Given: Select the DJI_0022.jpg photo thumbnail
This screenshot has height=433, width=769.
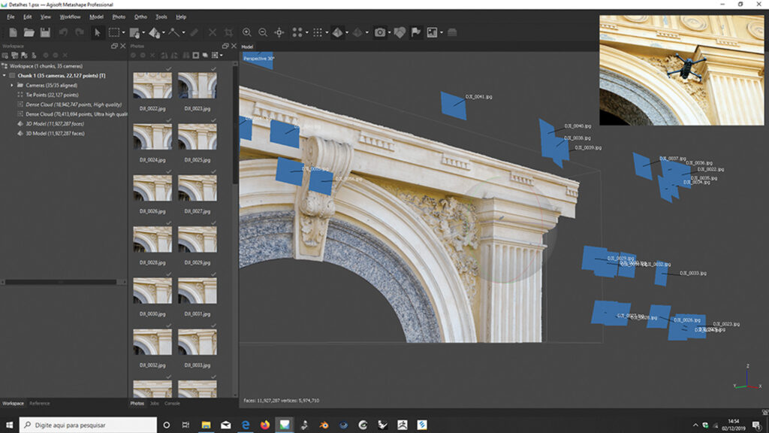Looking at the screenshot, I should (x=152, y=86).
